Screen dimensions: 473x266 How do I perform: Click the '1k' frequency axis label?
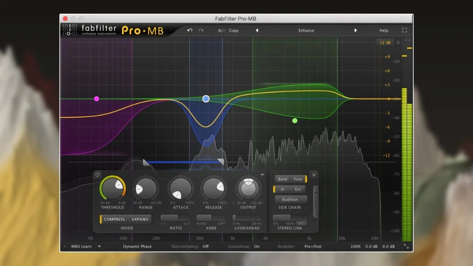pos(232,238)
